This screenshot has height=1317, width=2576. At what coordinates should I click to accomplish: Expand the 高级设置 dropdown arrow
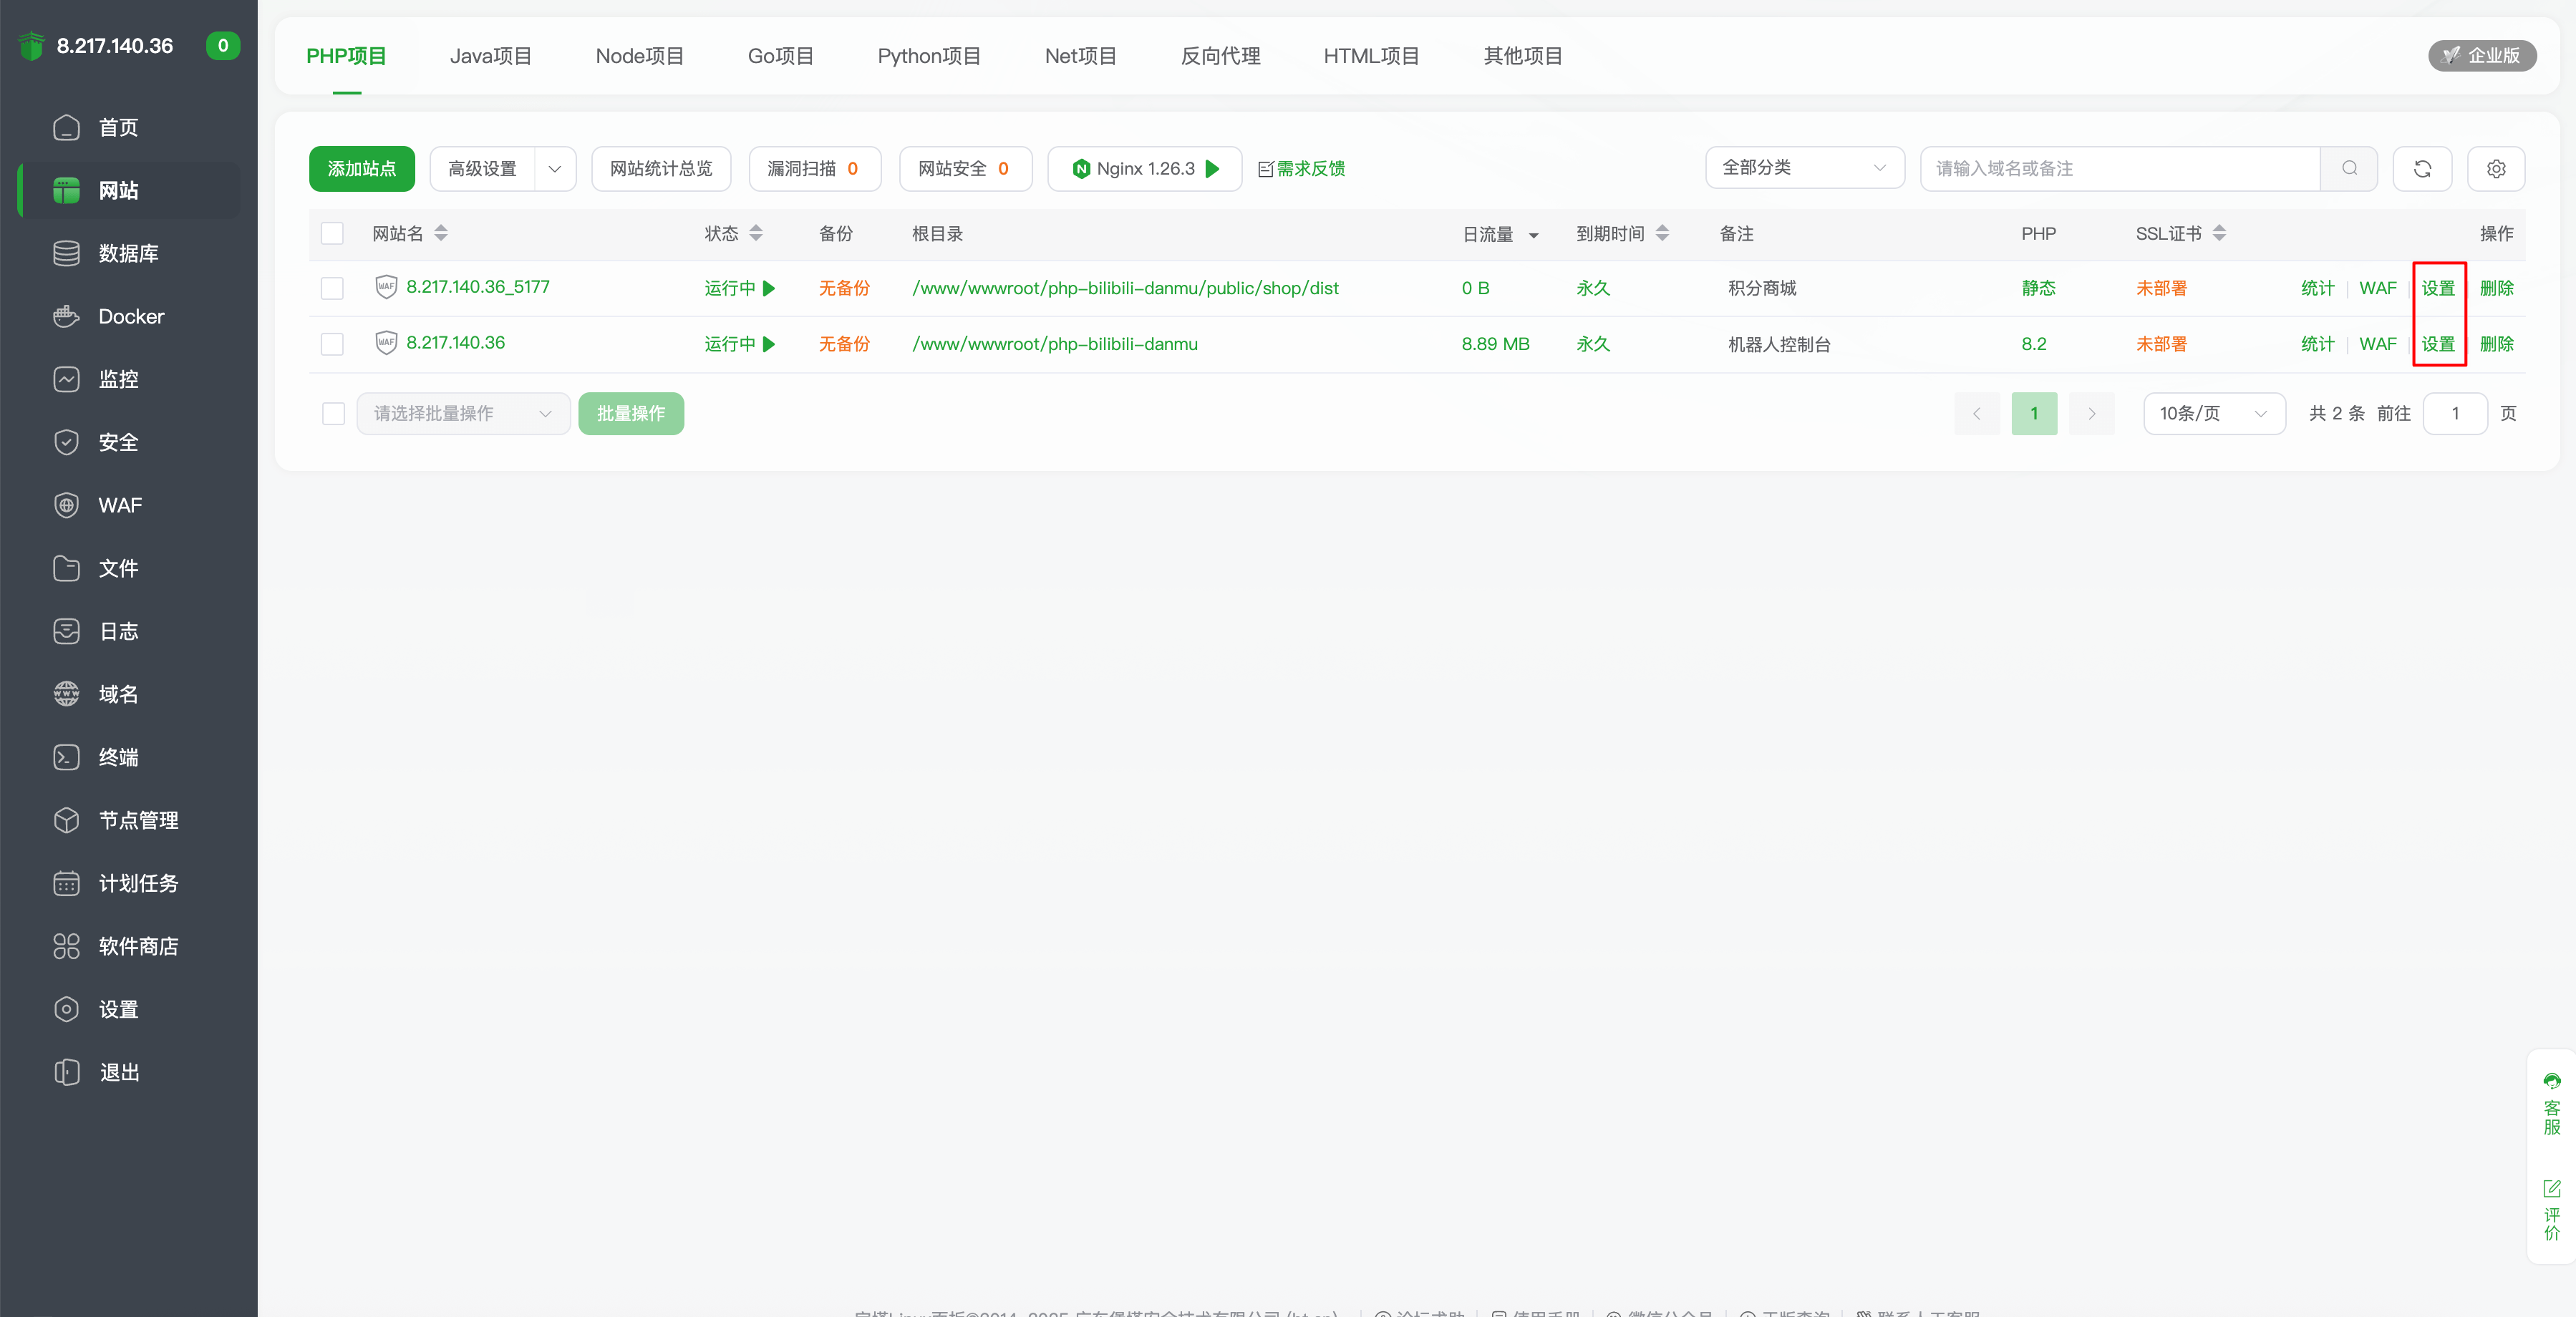tap(555, 168)
